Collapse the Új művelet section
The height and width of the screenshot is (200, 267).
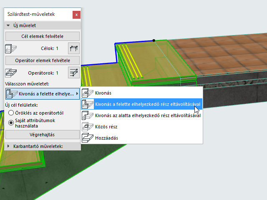point(8,25)
